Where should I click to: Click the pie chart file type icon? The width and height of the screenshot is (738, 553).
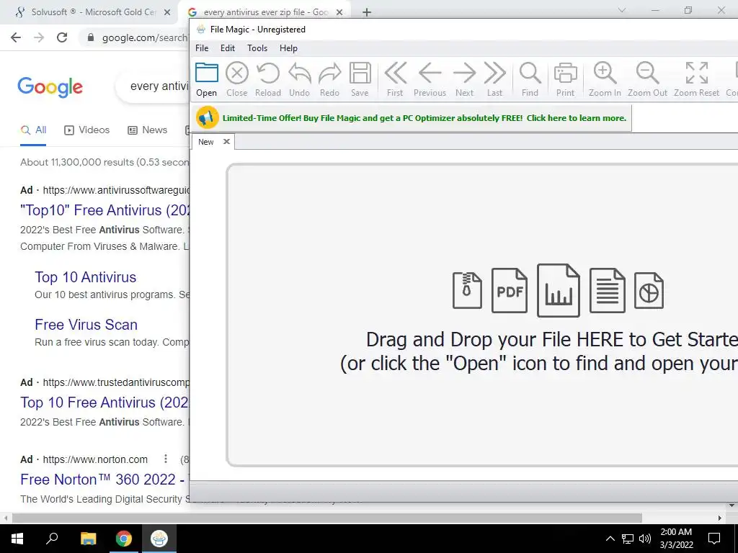coord(649,291)
